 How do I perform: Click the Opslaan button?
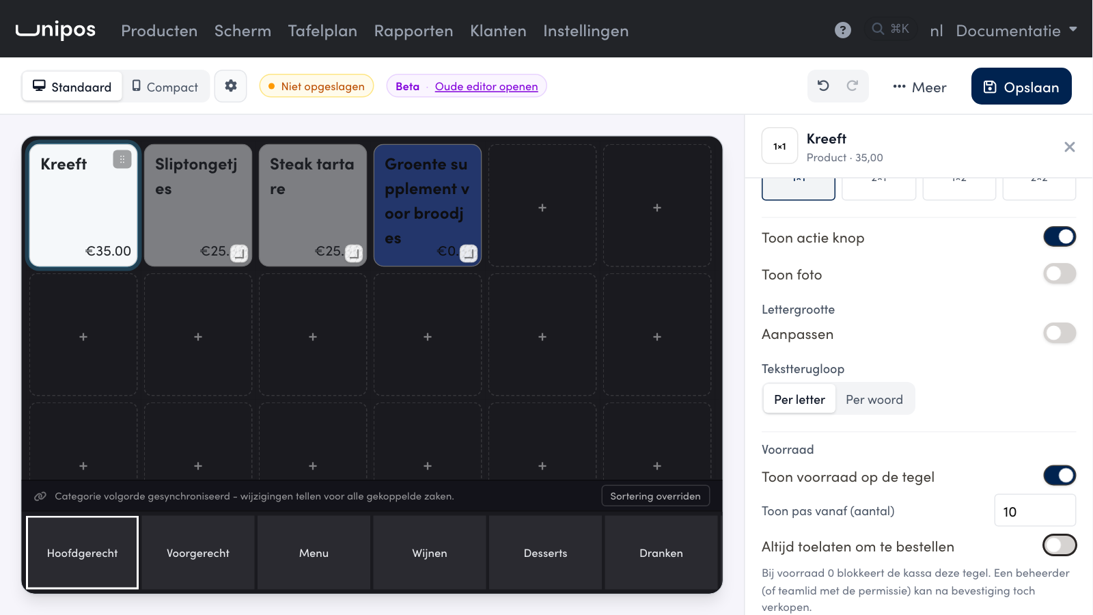tap(1021, 86)
